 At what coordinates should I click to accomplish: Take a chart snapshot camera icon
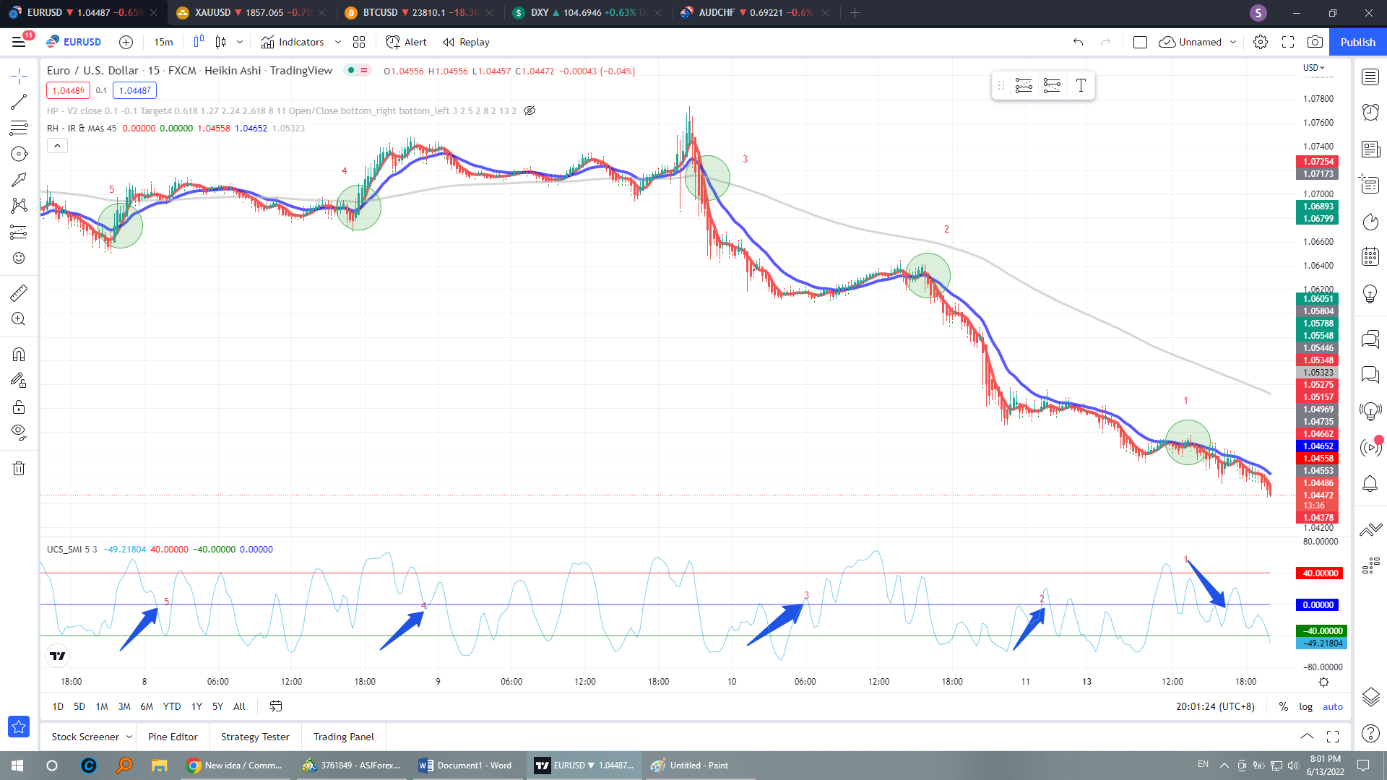pos(1315,42)
